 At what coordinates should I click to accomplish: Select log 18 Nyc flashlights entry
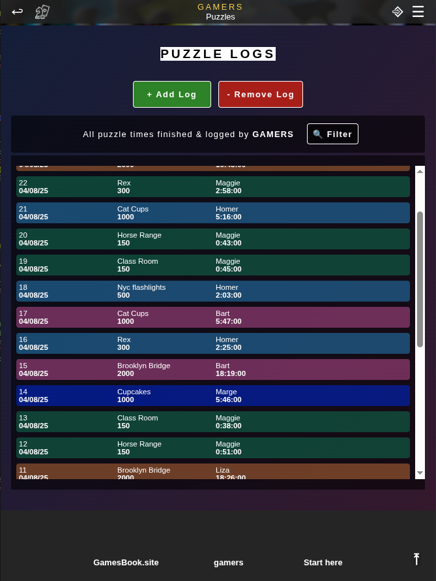pos(213,291)
